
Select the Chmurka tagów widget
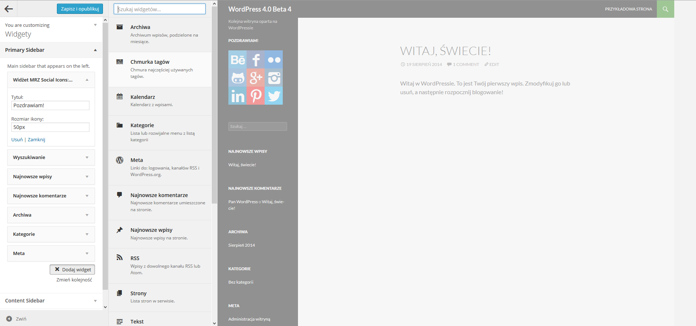coord(160,70)
